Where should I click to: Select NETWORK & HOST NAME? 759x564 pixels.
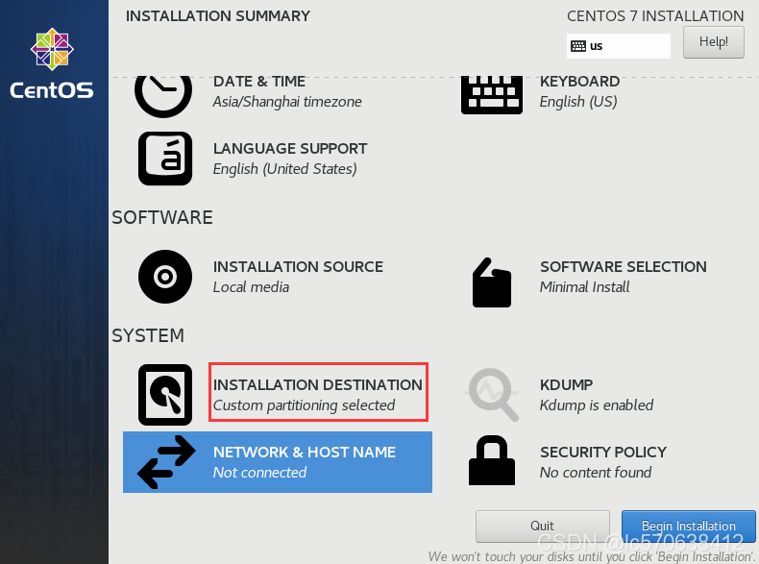coord(278,462)
